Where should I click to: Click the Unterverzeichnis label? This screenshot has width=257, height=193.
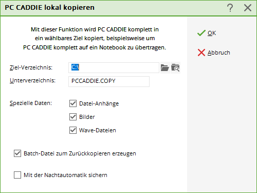[x=32, y=80]
